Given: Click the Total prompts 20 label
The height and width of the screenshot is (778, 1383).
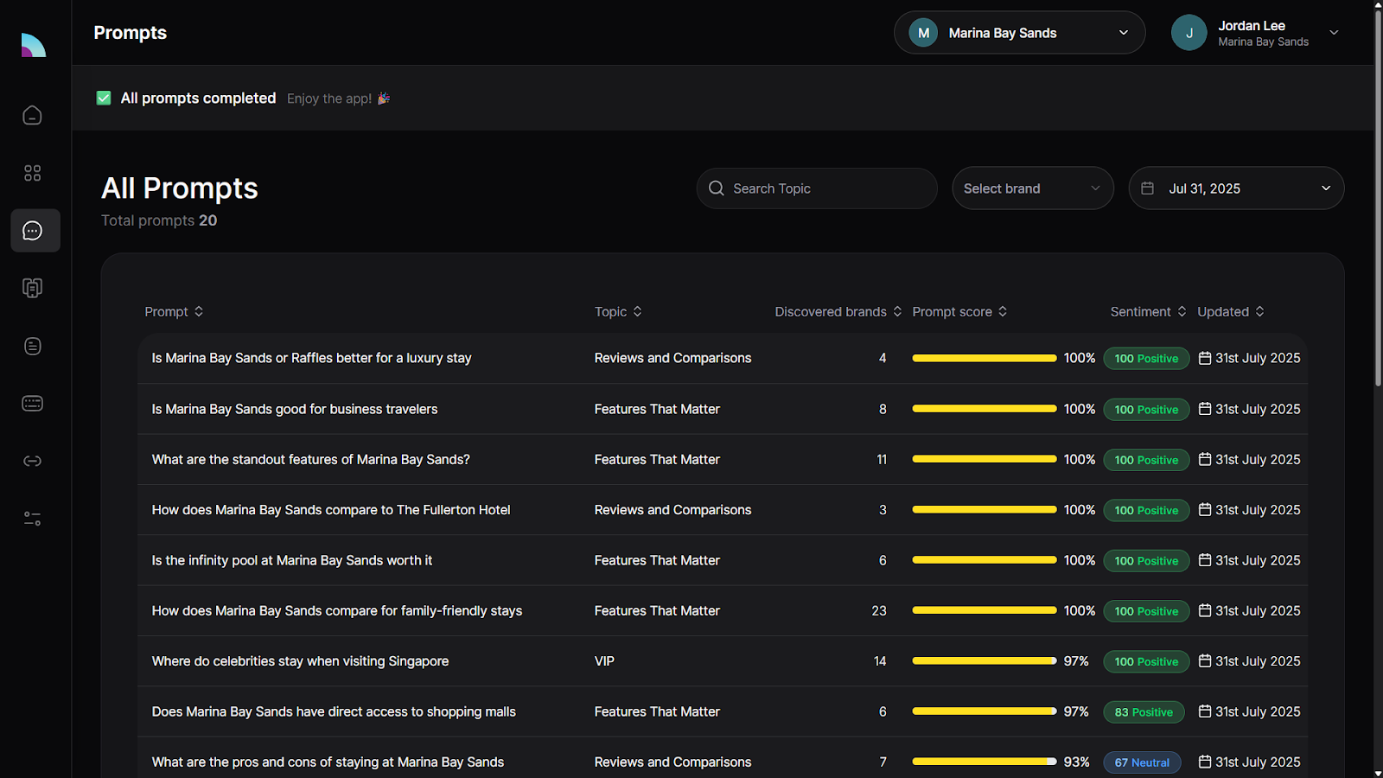Looking at the screenshot, I should tap(159, 220).
